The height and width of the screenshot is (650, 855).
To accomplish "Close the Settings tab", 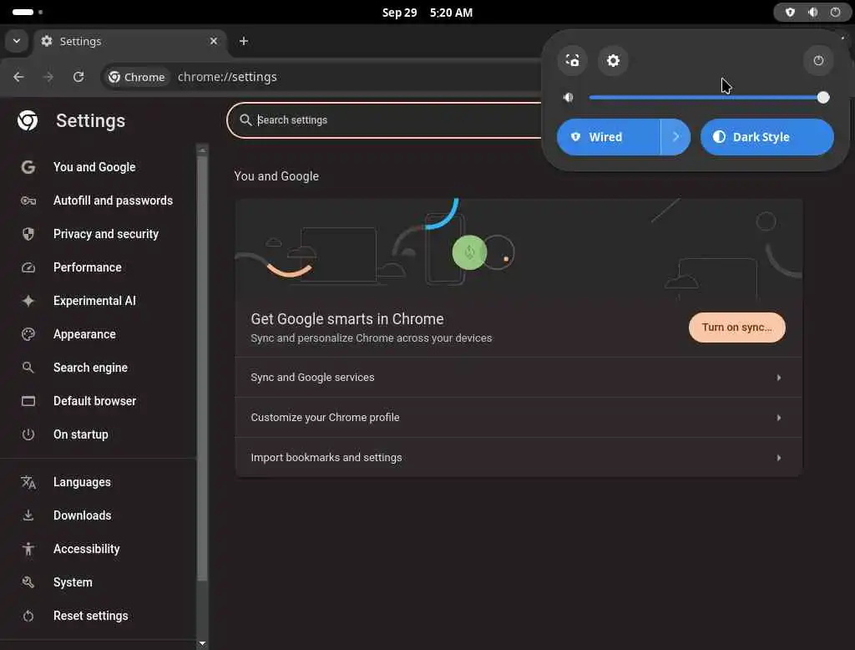I will point(214,41).
